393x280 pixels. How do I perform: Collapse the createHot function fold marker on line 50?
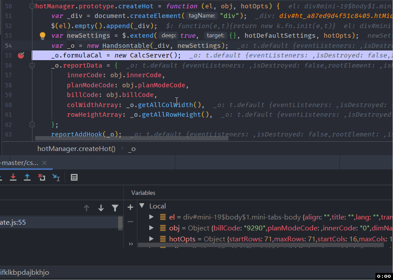coord(32,7)
